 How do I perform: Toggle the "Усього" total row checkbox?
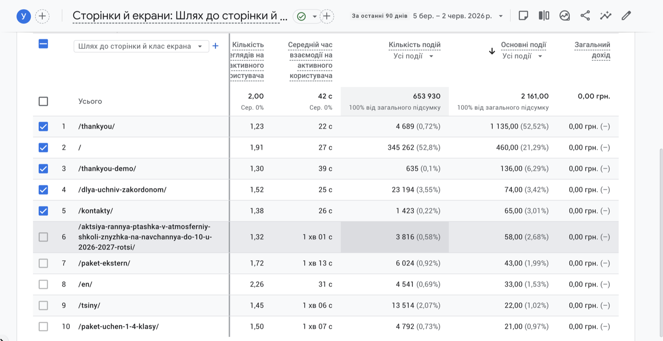pyautogui.click(x=43, y=101)
